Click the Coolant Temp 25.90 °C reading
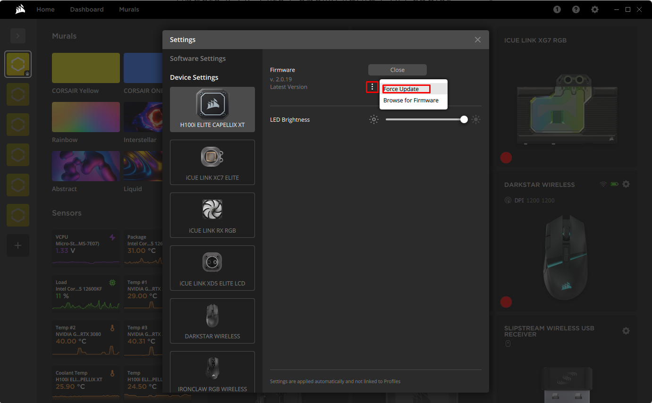The height and width of the screenshot is (403, 652). pos(71,386)
